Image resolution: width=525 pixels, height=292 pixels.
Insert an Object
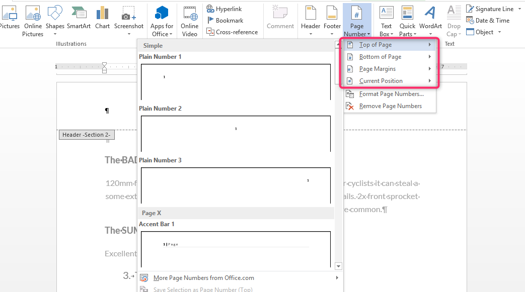coord(480,32)
